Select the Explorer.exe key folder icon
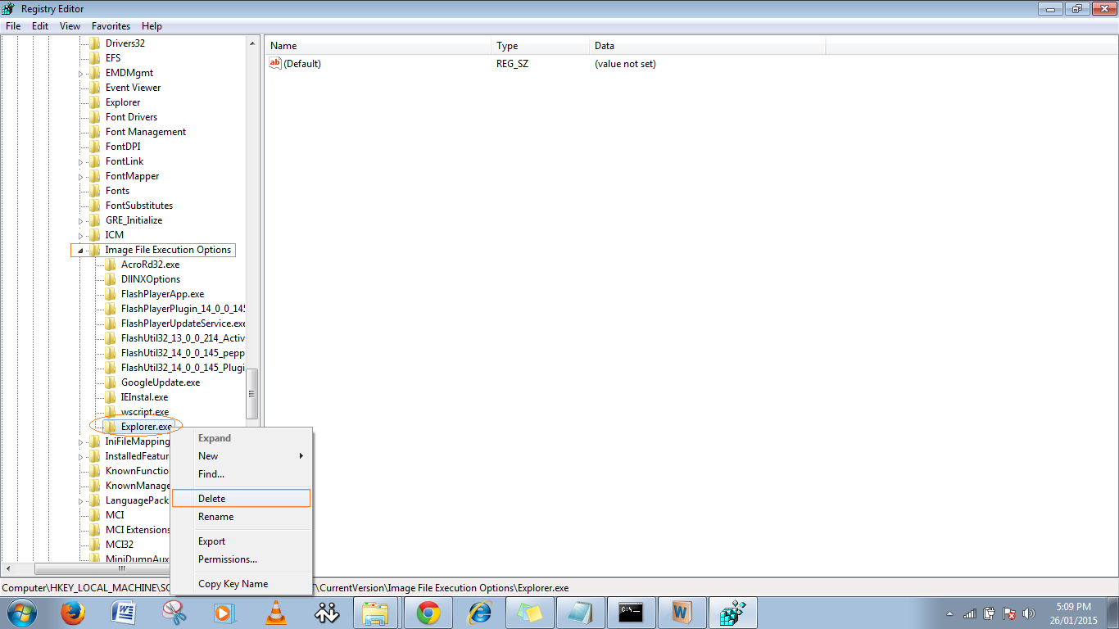This screenshot has height=629, width=1119. (110, 426)
